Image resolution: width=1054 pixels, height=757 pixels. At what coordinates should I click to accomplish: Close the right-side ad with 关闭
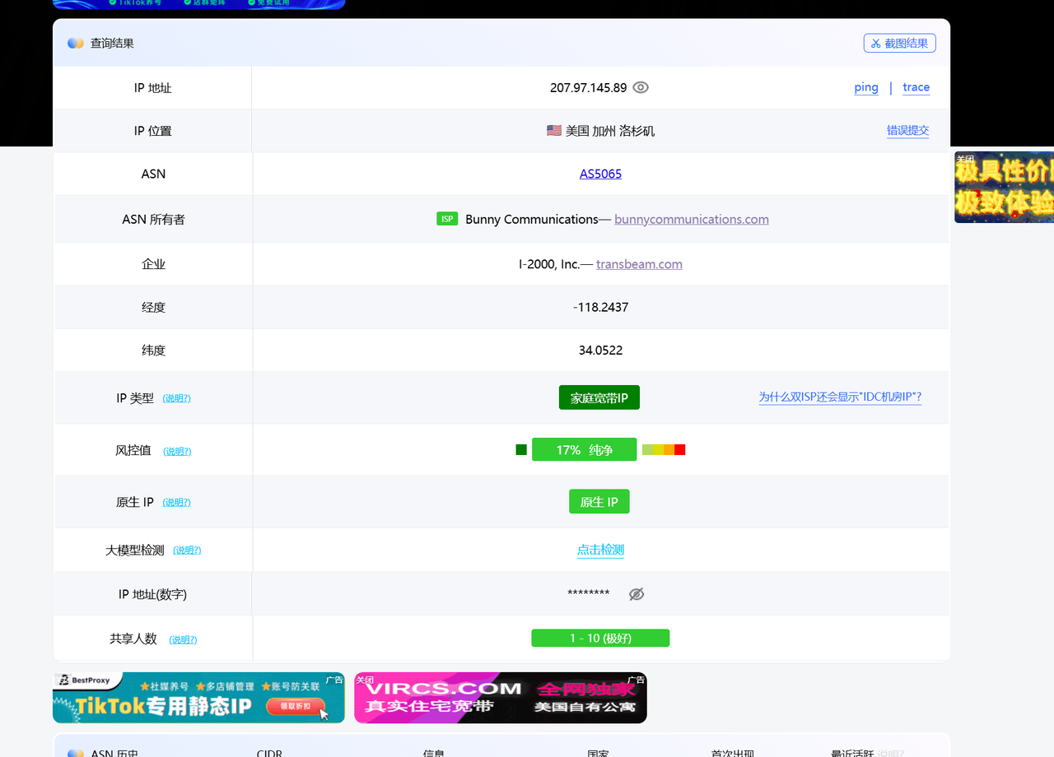[x=965, y=159]
